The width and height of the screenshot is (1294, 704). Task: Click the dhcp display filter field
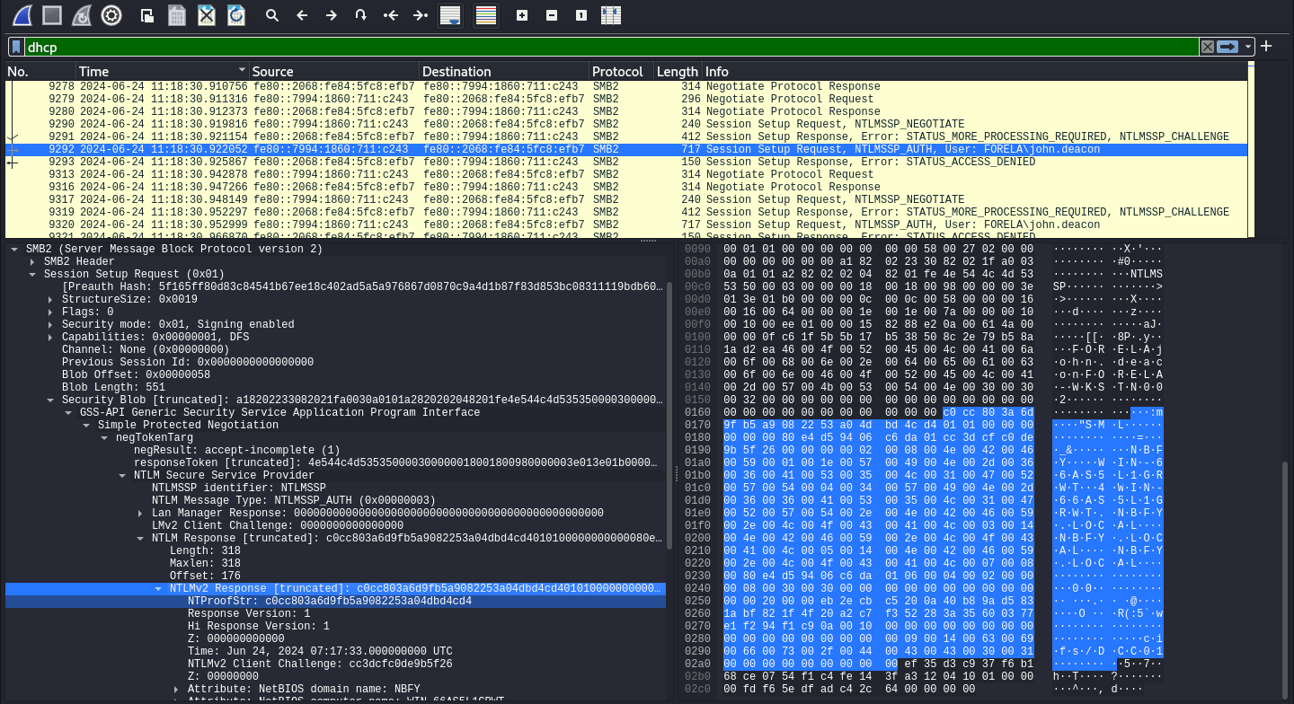[x=611, y=47]
